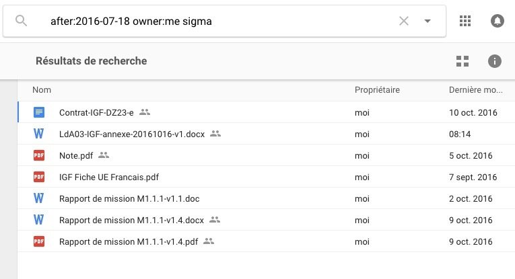Clear the search query with X

(404, 21)
